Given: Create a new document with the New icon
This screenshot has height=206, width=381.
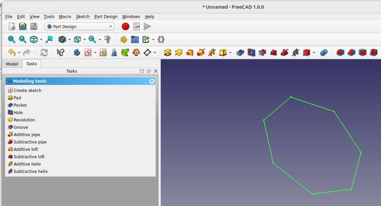Looking at the screenshot, I should pyautogui.click(x=12, y=26).
